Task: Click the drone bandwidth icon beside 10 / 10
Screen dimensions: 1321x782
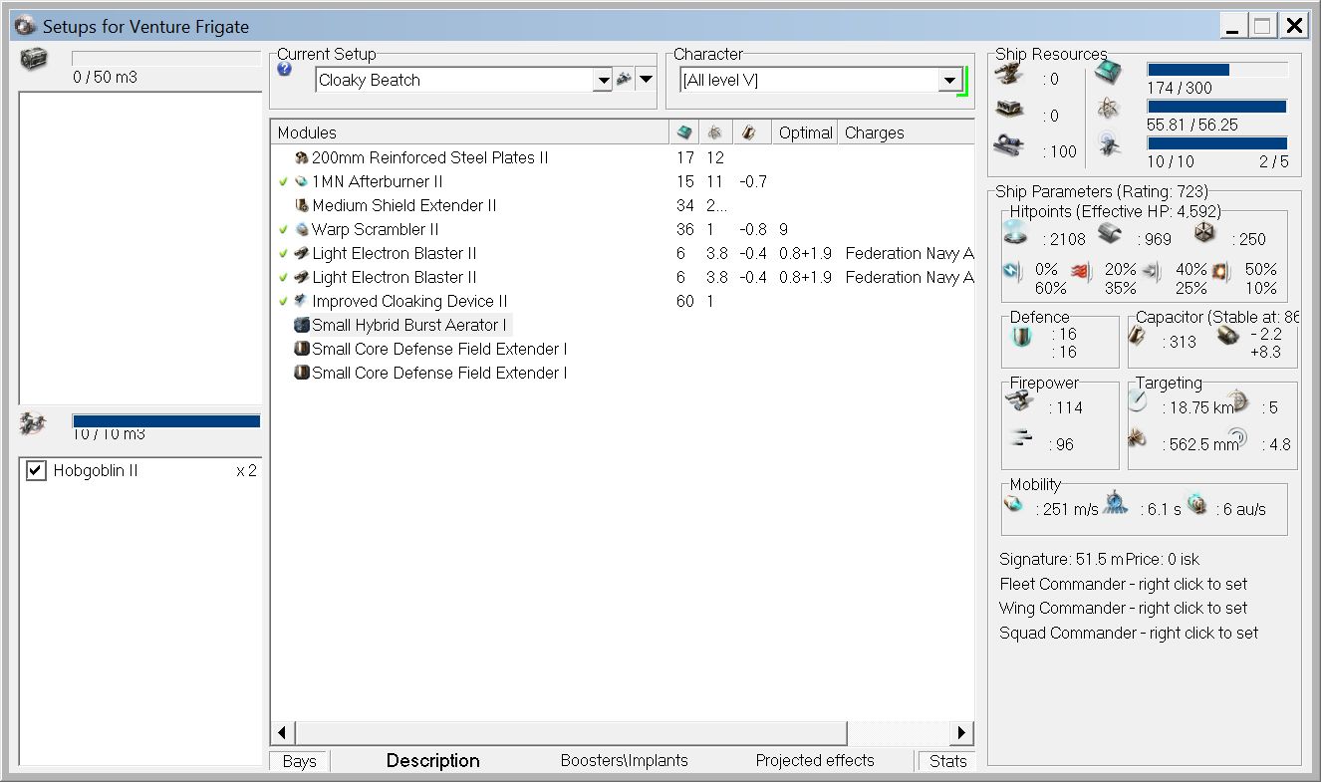Action: (1109, 145)
